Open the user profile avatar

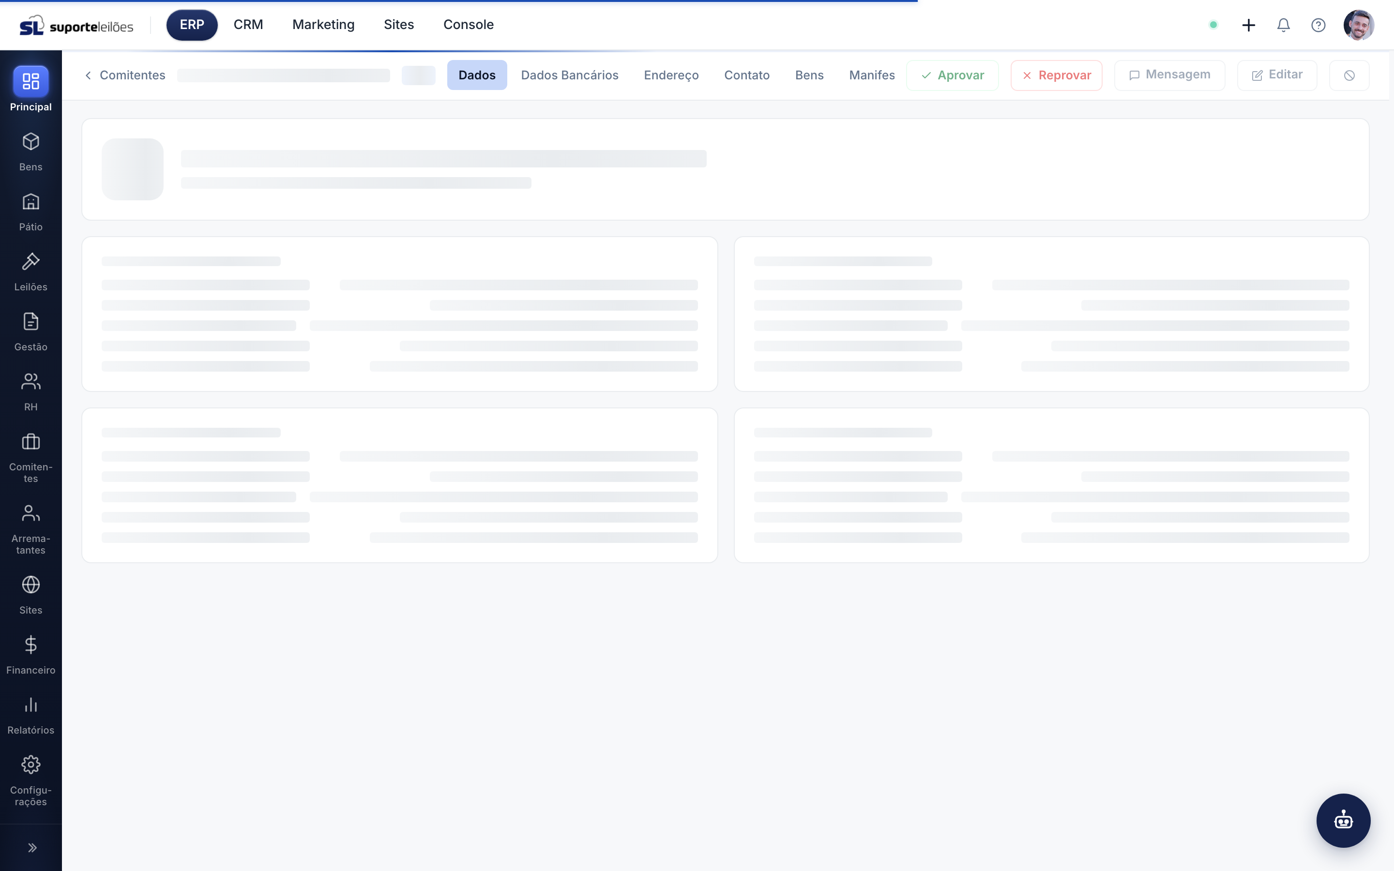tap(1358, 25)
